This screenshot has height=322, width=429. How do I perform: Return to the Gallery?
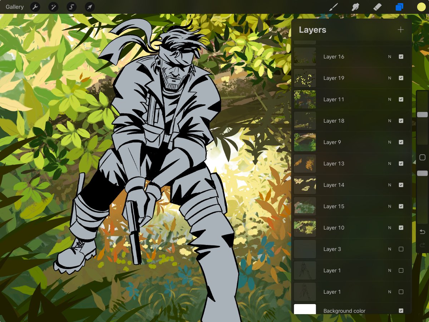pos(15,7)
